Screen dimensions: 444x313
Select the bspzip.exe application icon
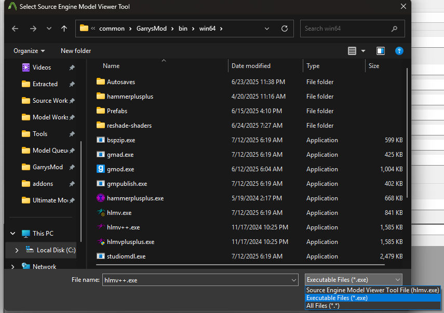pyautogui.click(x=101, y=140)
